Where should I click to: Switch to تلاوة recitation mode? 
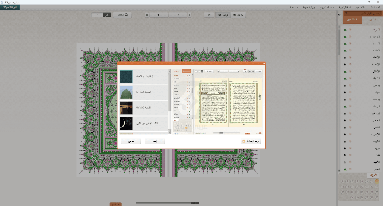pos(238,15)
